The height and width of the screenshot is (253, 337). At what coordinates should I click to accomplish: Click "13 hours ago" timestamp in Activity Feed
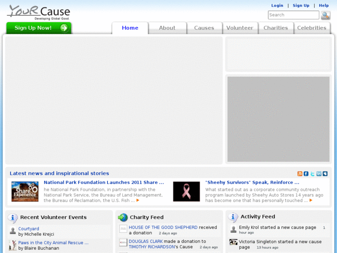(x=267, y=247)
